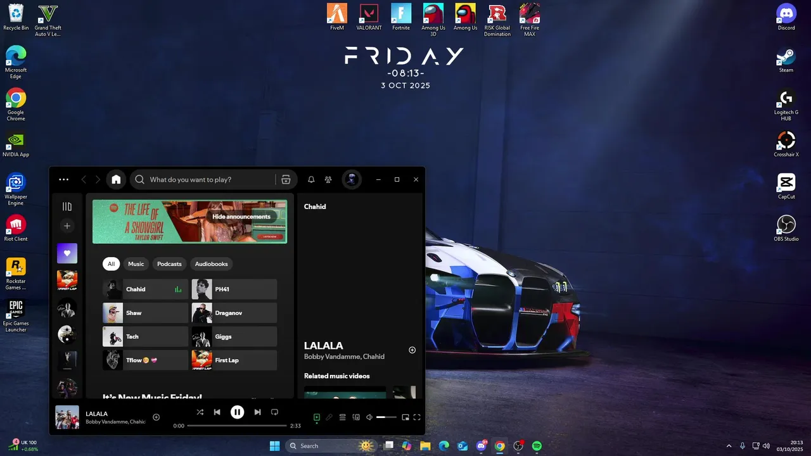The height and width of the screenshot is (456, 811).
Task: Go back in Spotify navigation
Action: click(x=84, y=179)
